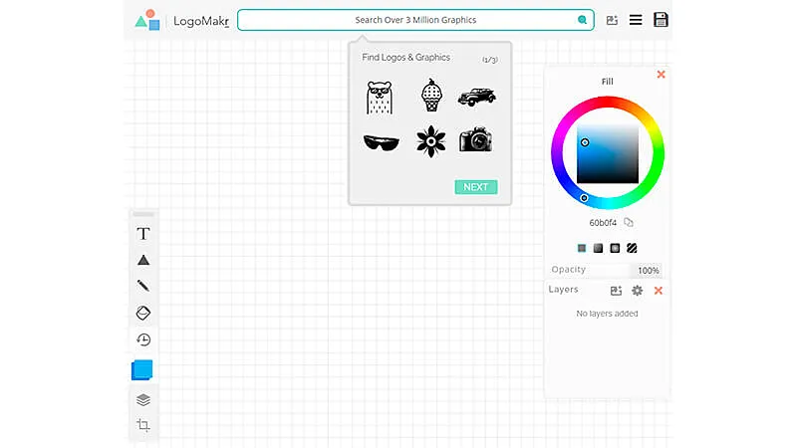This screenshot has width=797, height=448.
Task: Open the Layers stack icon in sidebar
Action: point(143,399)
